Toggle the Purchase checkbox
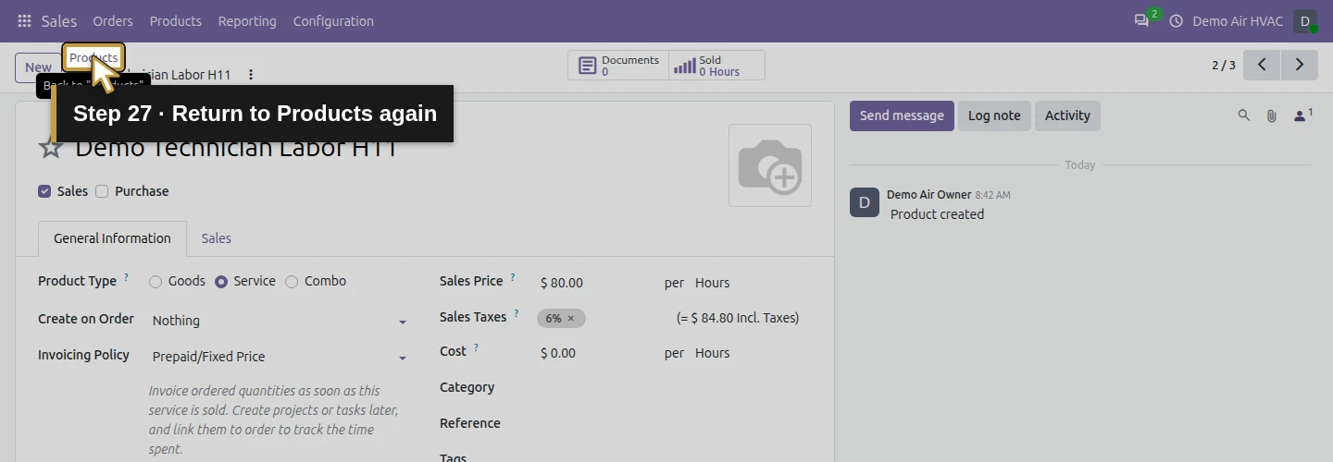The height and width of the screenshot is (462, 1333). (x=102, y=191)
